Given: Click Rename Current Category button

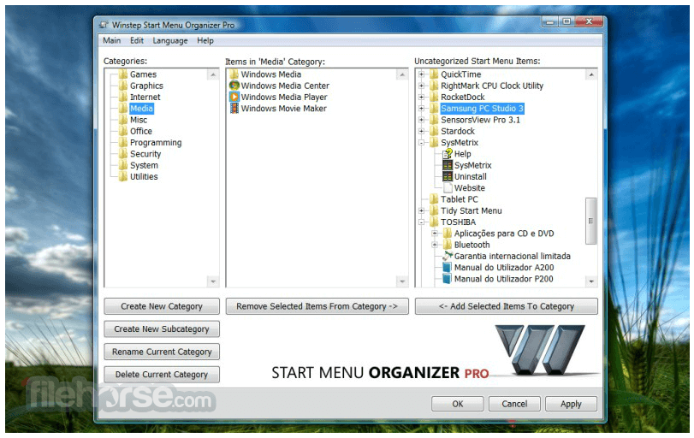Looking at the screenshot, I should [x=162, y=352].
